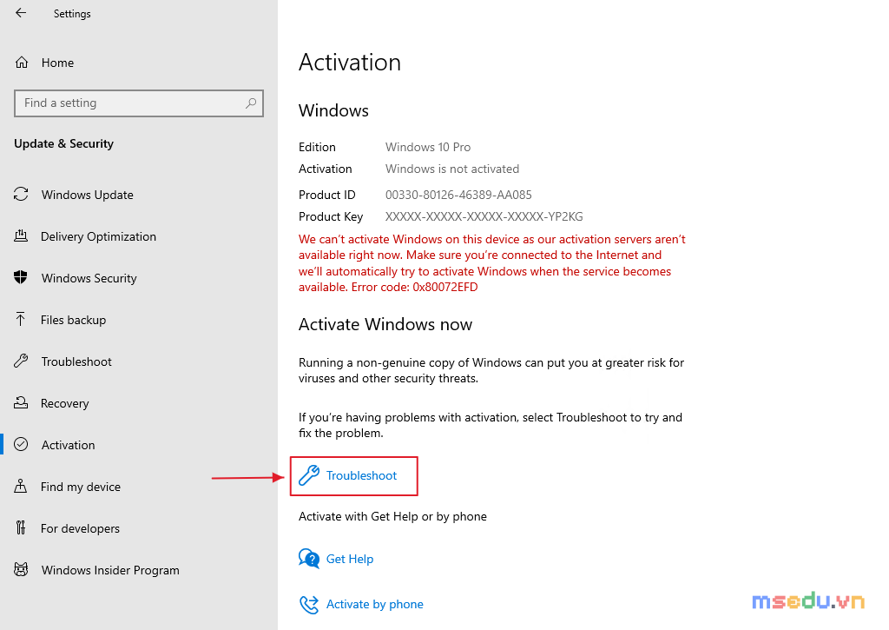
Task: Click the 'Update & Security' section heading
Action: 63,143
